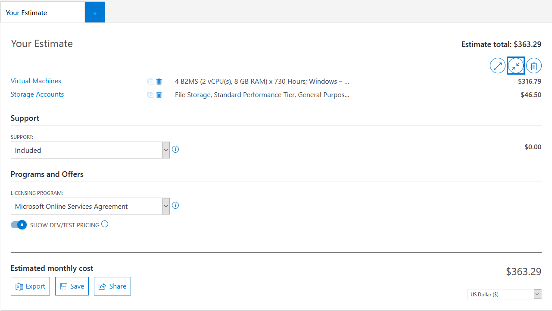The width and height of the screenshot is (552, 311).
Task: Click the Storage Accounts File Storage description
Action: (262, 94)
